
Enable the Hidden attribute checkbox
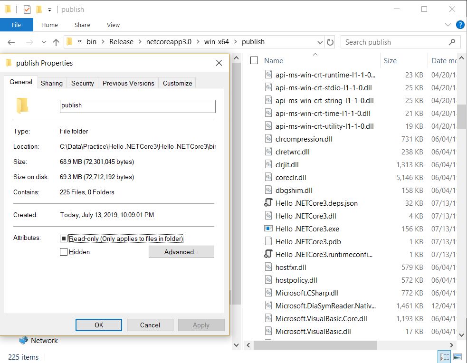coord(64,252)
